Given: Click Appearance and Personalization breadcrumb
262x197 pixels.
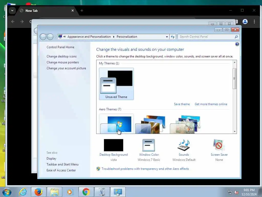Looking at the screenshot, I should 89,37.
